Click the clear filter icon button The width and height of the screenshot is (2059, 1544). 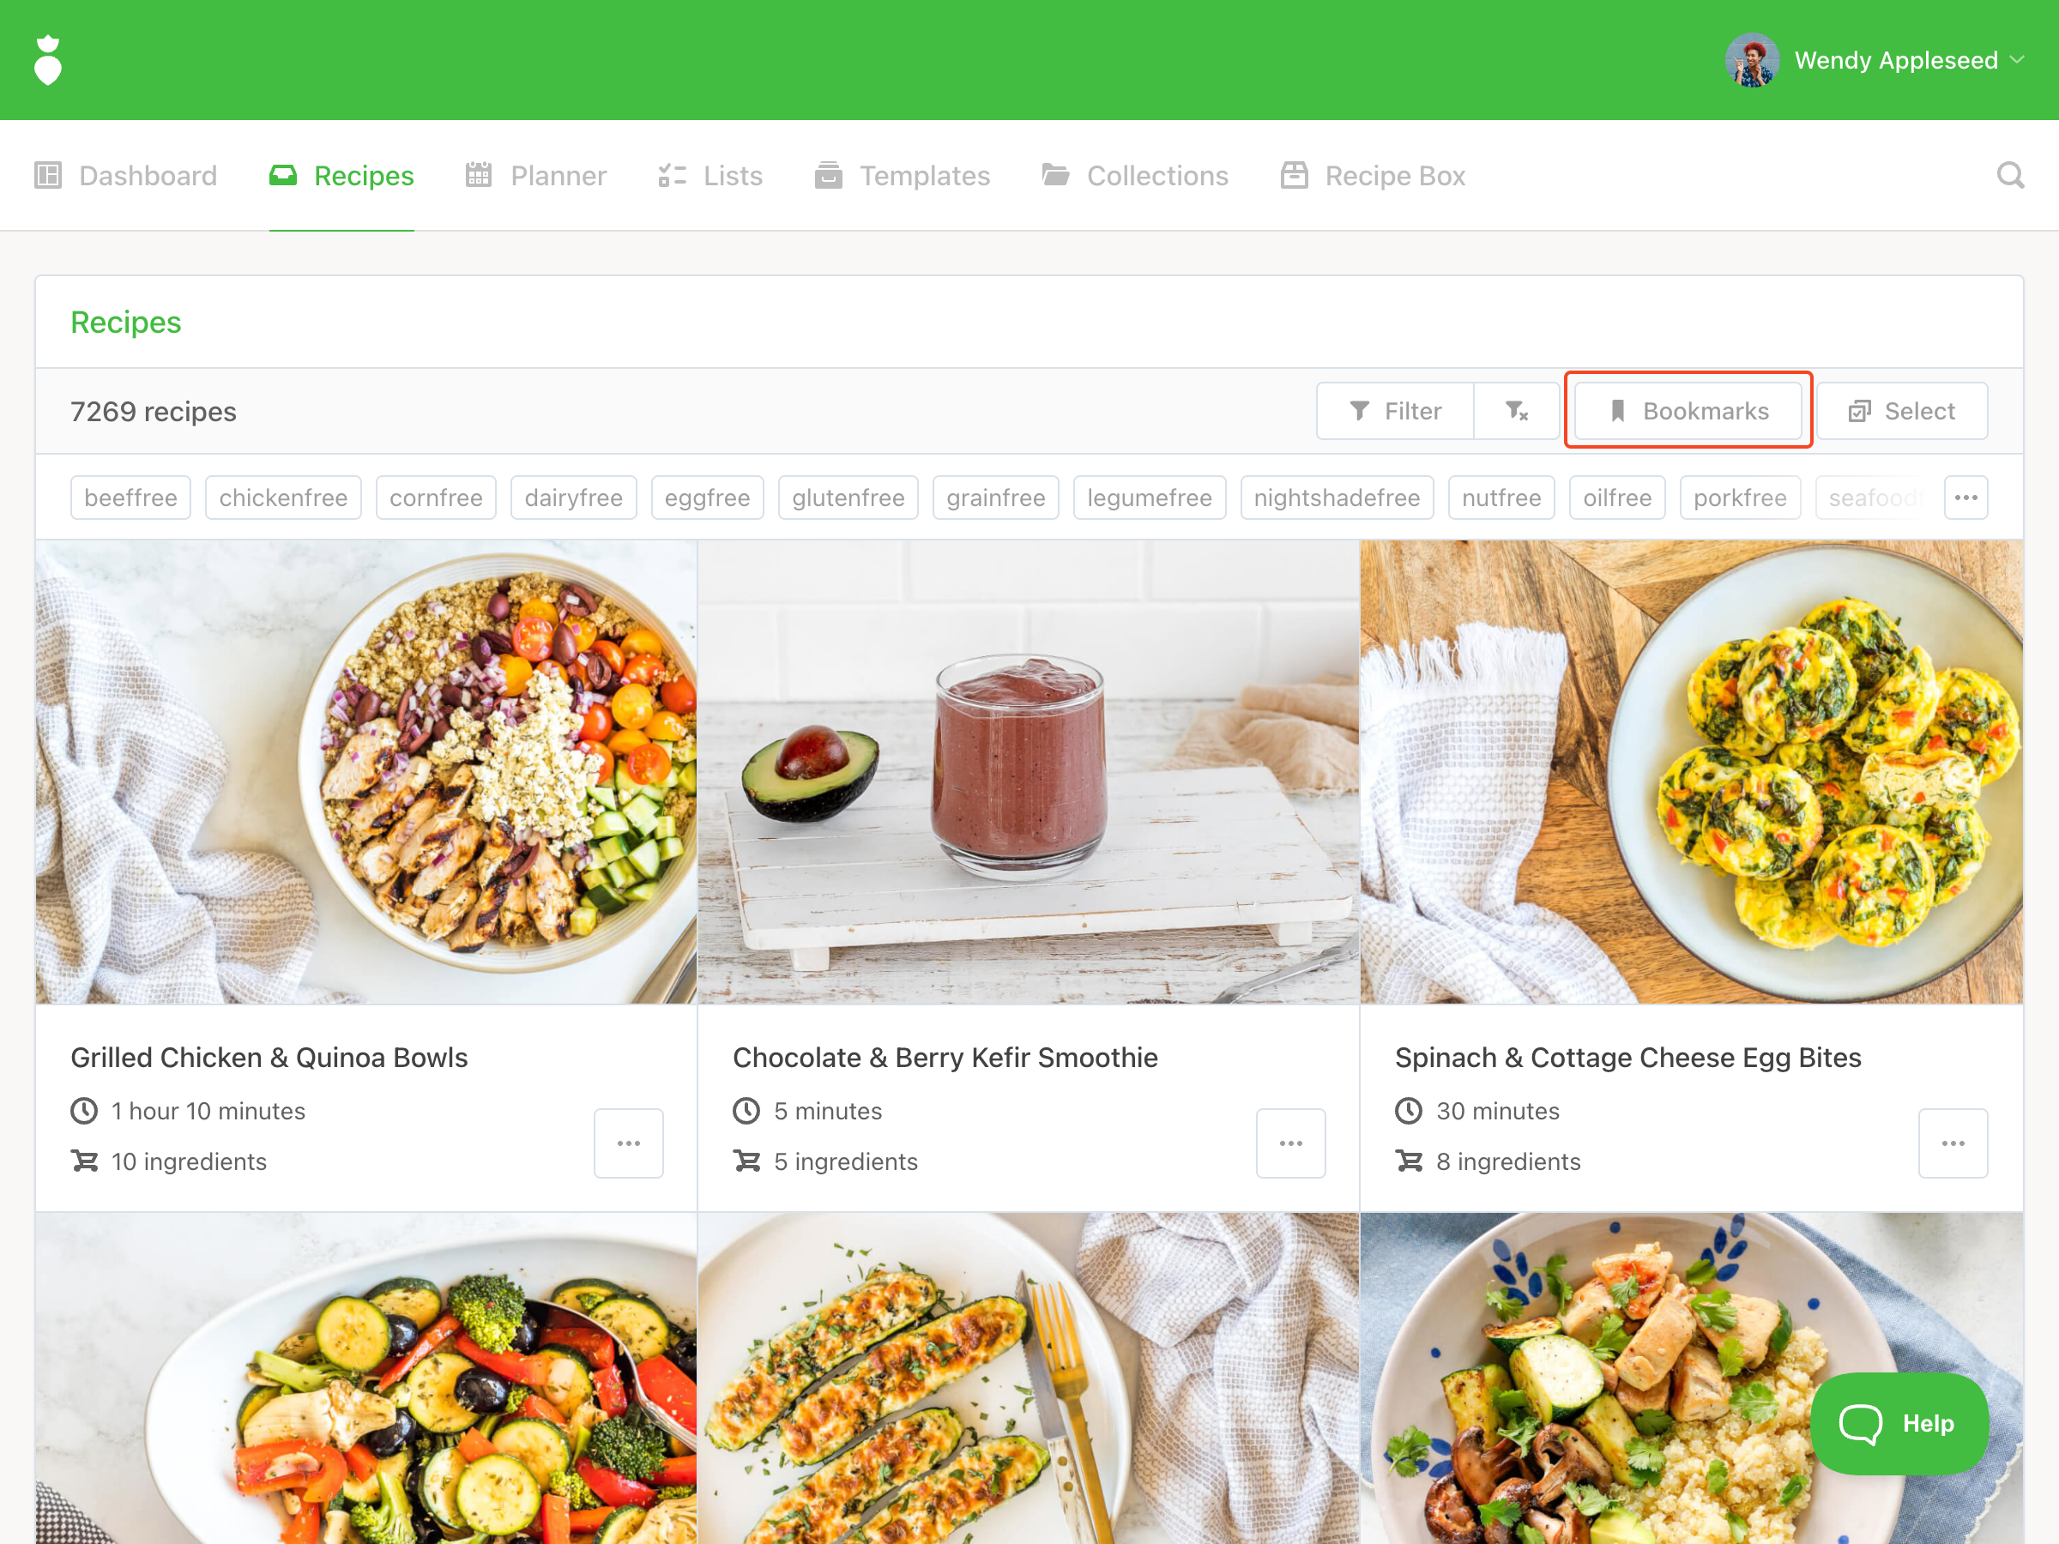point(1516,410)
